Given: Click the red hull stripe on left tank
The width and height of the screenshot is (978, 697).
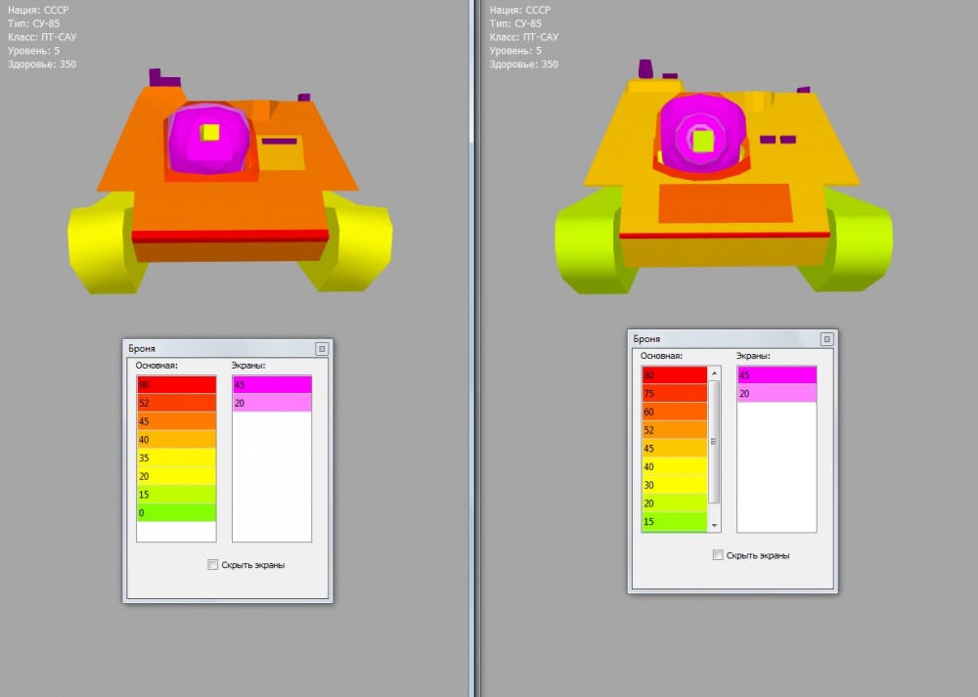Looking at the screenshot, I should pos(230,236).
